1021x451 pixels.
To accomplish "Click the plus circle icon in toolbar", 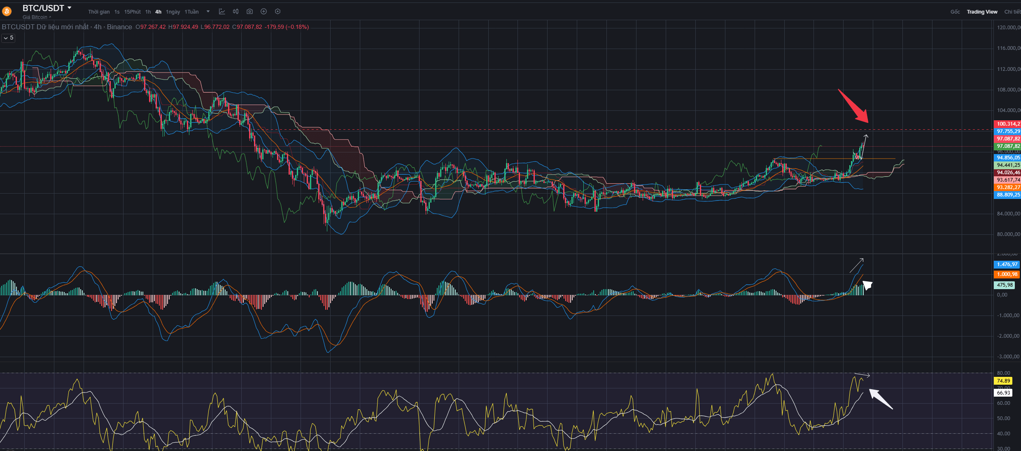I will (x=263, y=12).
